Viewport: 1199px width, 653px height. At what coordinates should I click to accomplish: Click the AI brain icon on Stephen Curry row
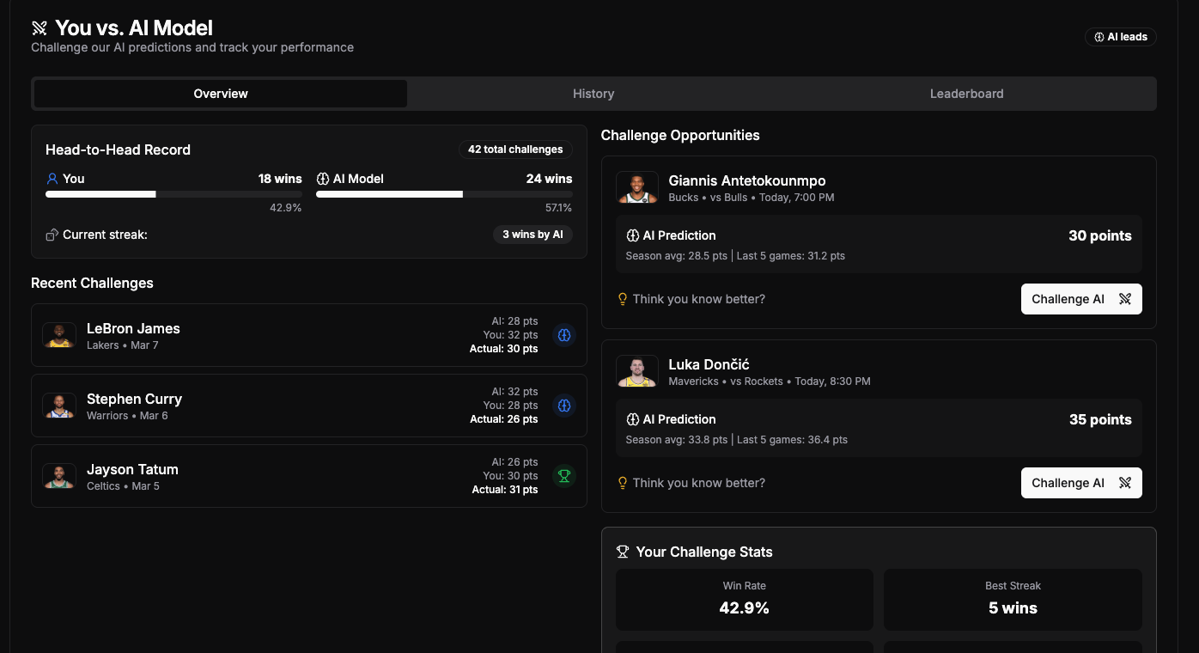564,406
